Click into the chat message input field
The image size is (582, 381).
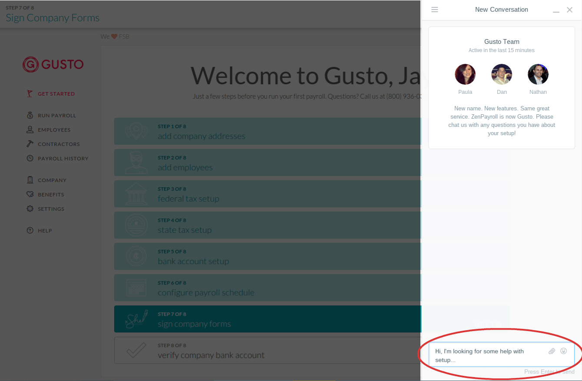pos(502,355)
